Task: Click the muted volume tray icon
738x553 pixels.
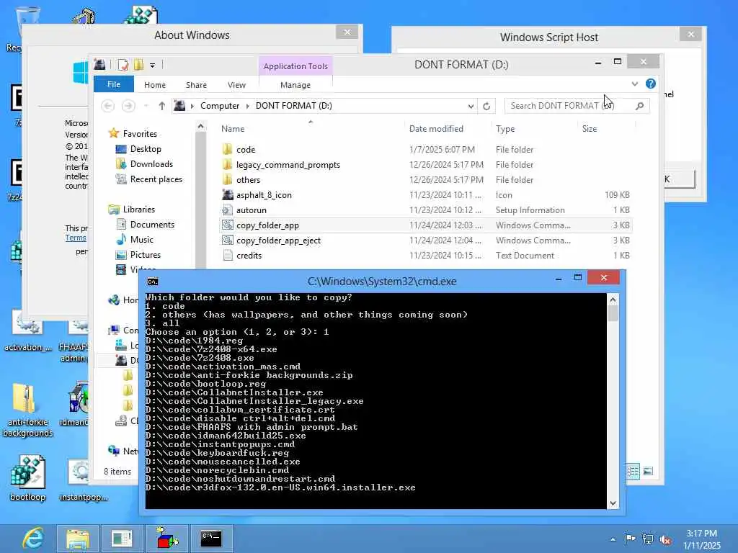Action: pos(665,539)
